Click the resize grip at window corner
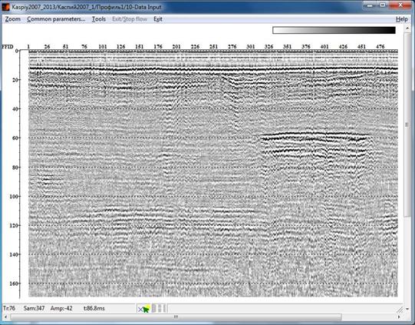415x325 pixels. 400,309
